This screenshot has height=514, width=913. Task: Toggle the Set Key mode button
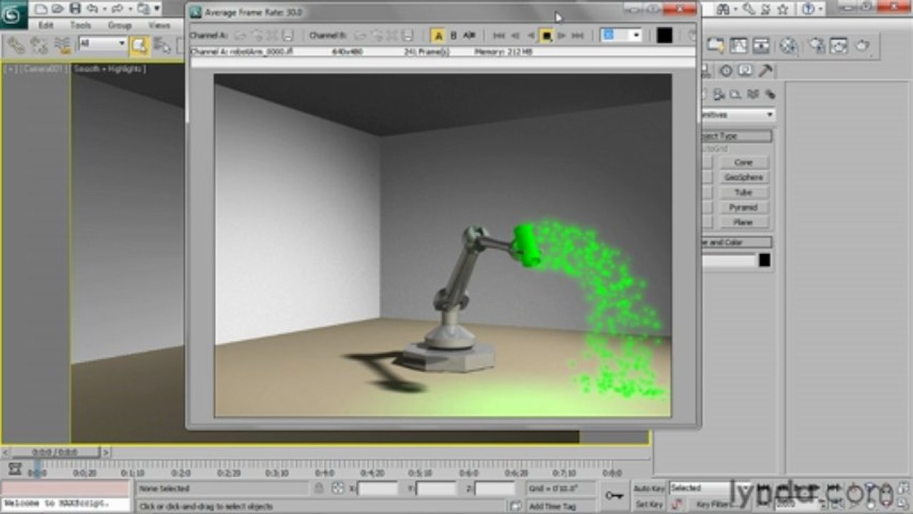[x=649, y=505]
